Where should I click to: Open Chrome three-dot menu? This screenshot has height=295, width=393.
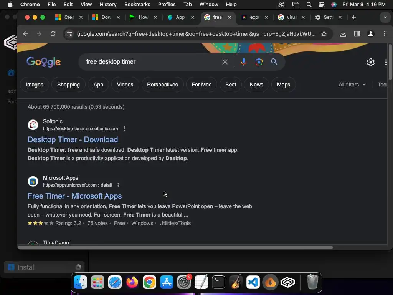385,34
